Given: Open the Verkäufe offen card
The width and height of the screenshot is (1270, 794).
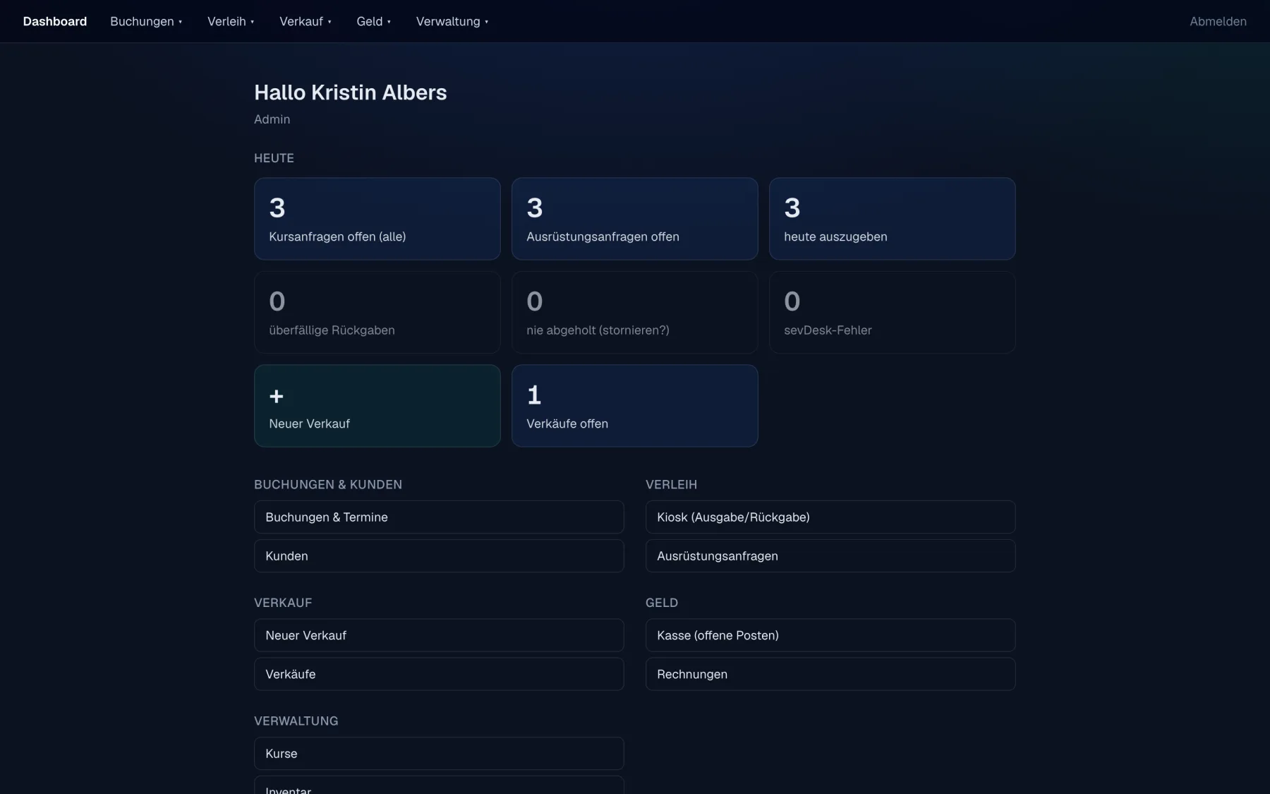Looking at the screenshot, I should (635, 406).
